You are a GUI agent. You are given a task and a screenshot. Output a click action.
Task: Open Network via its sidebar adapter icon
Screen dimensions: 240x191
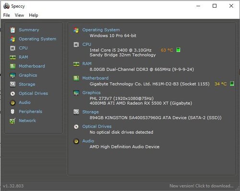pyautogui.click(x=12, y=121)
